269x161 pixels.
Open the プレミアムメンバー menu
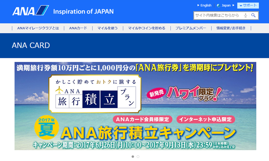[191, 28]
